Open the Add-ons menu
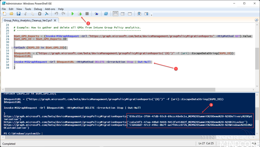Screen dimensions: 260x147 pos(50,9)
